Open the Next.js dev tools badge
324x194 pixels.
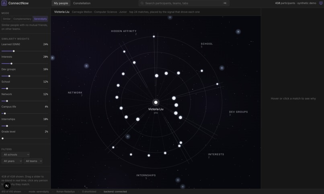pos(7,186)
